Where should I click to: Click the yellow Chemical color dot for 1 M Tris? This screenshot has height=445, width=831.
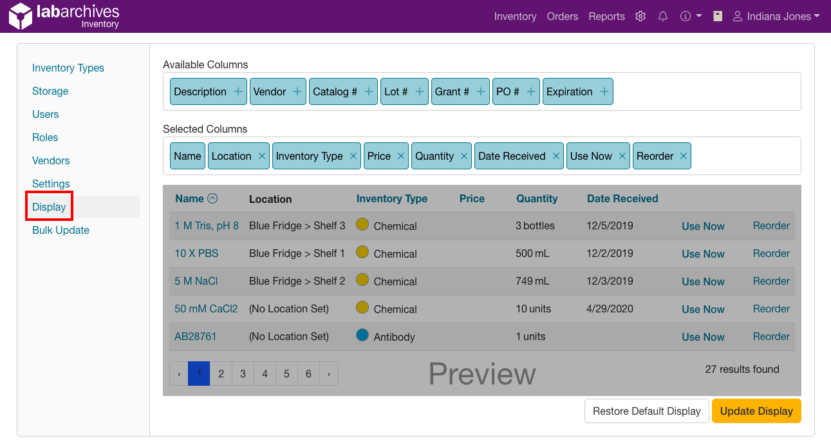(362, 225)
